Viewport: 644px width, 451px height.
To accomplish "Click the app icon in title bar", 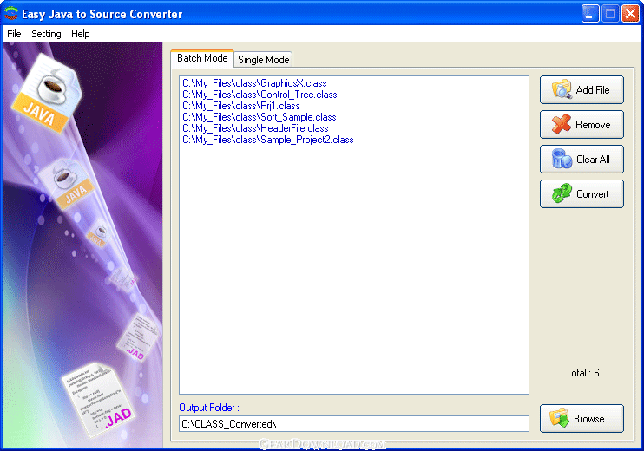I will point(11,13).
